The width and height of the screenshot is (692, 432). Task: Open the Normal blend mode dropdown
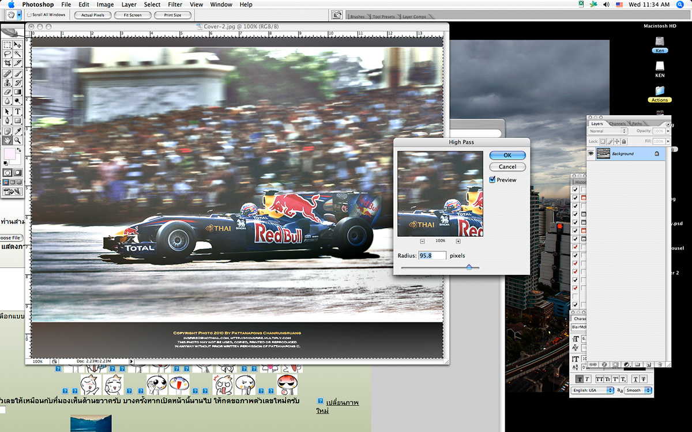(x=607, y=131)
